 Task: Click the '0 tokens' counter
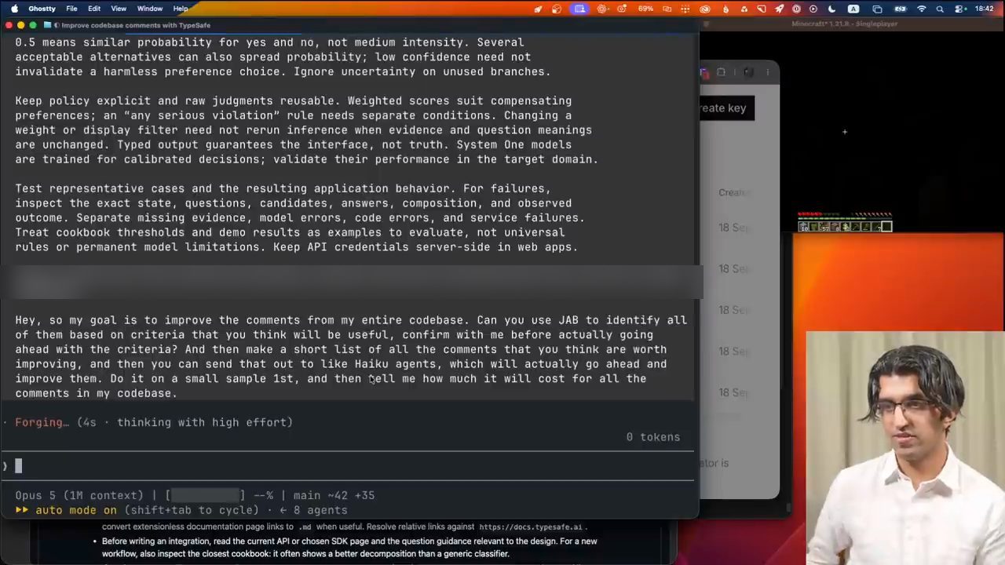653,437
